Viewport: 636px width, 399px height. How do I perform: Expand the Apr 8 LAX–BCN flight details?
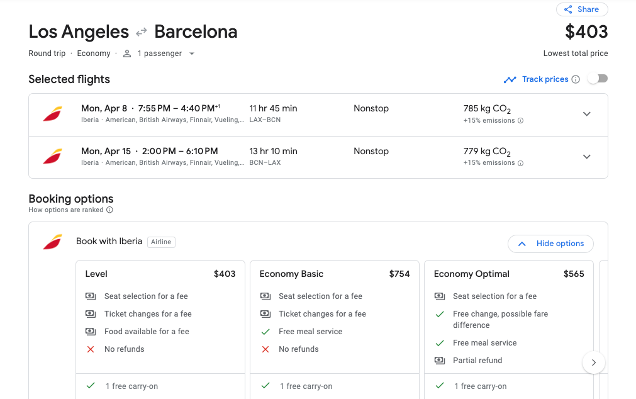(x=586, y=114)
